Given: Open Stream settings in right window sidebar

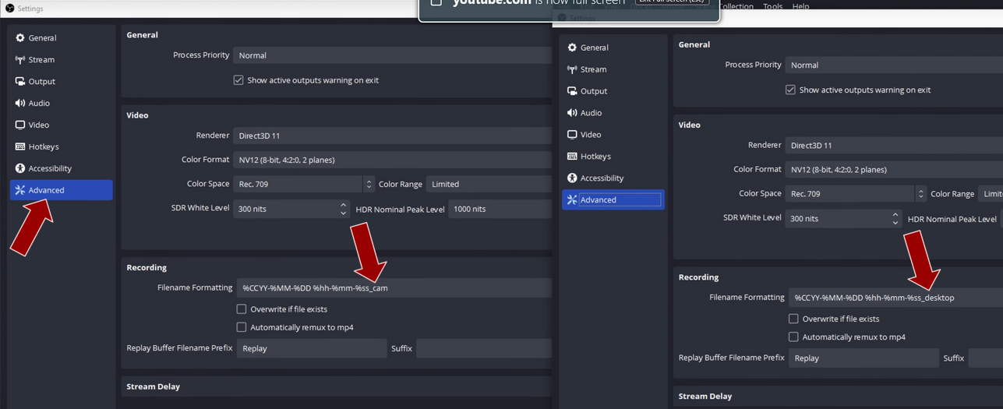Looking at the screenshot, I should click(x=593, y=69).
